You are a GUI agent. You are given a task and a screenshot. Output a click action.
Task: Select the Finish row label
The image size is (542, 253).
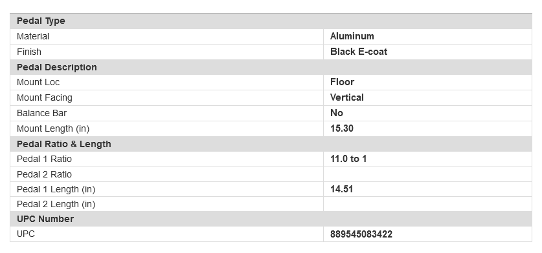tap(28, 52)
